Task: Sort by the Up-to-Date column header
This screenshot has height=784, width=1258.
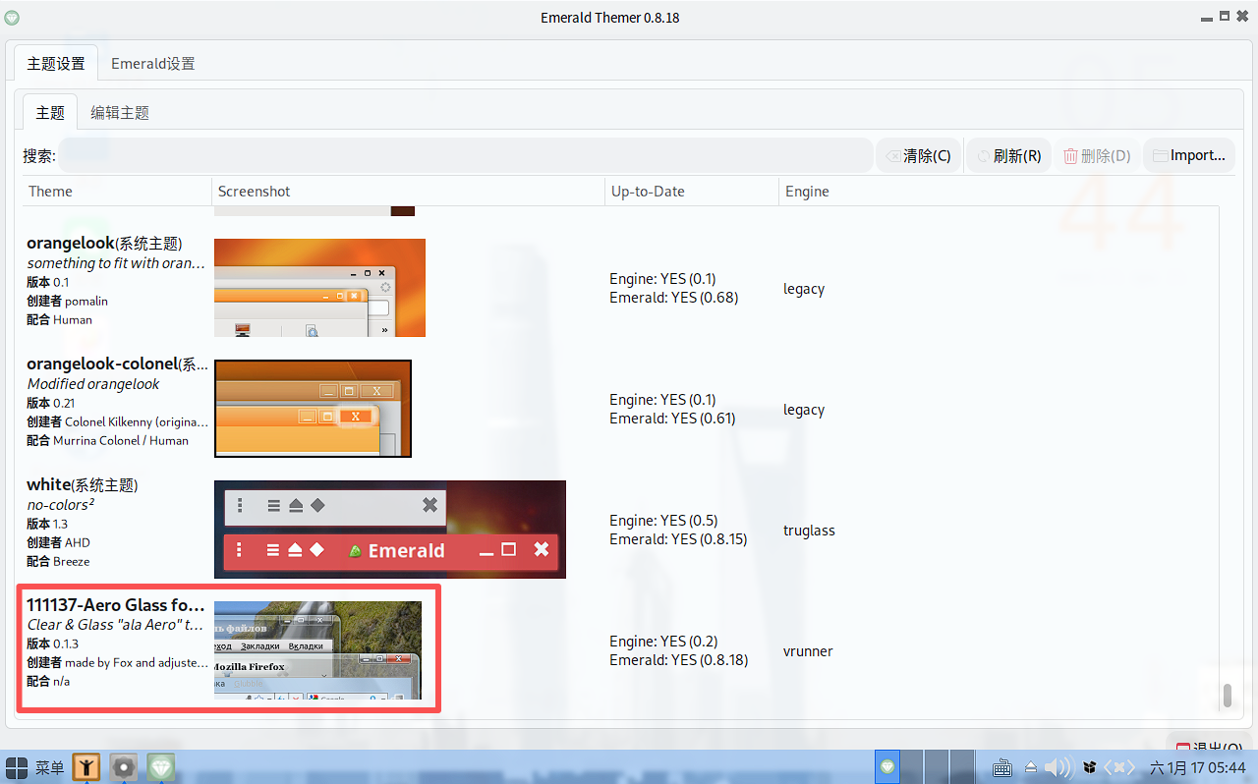Action: pyautogui.click(x=691, y=192)
